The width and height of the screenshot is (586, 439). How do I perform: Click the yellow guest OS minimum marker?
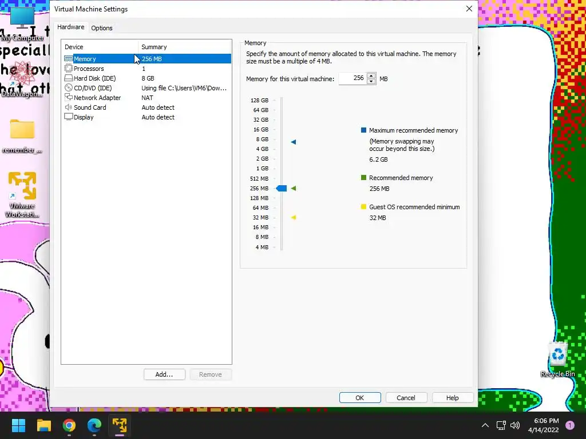294,217
